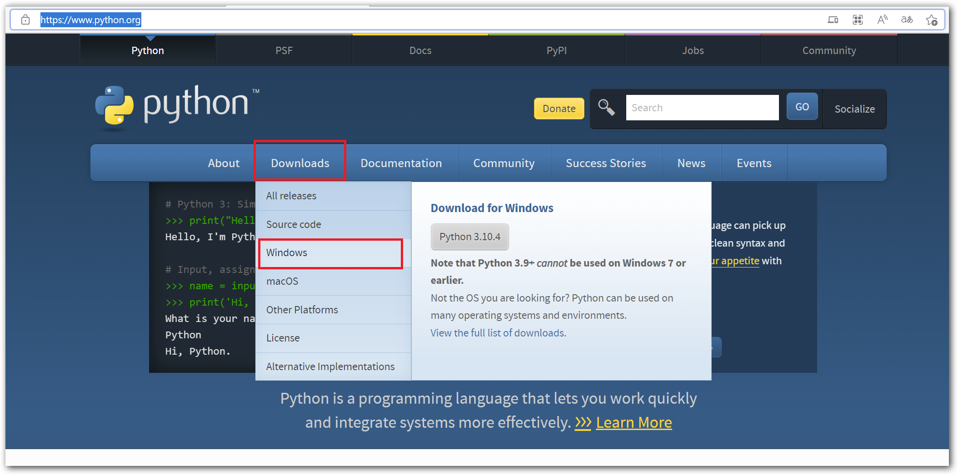The width and height of the screenshot is (958, 475).
Task: Select Source code in Downloads submenu
Action: click(x=333, y=224)
